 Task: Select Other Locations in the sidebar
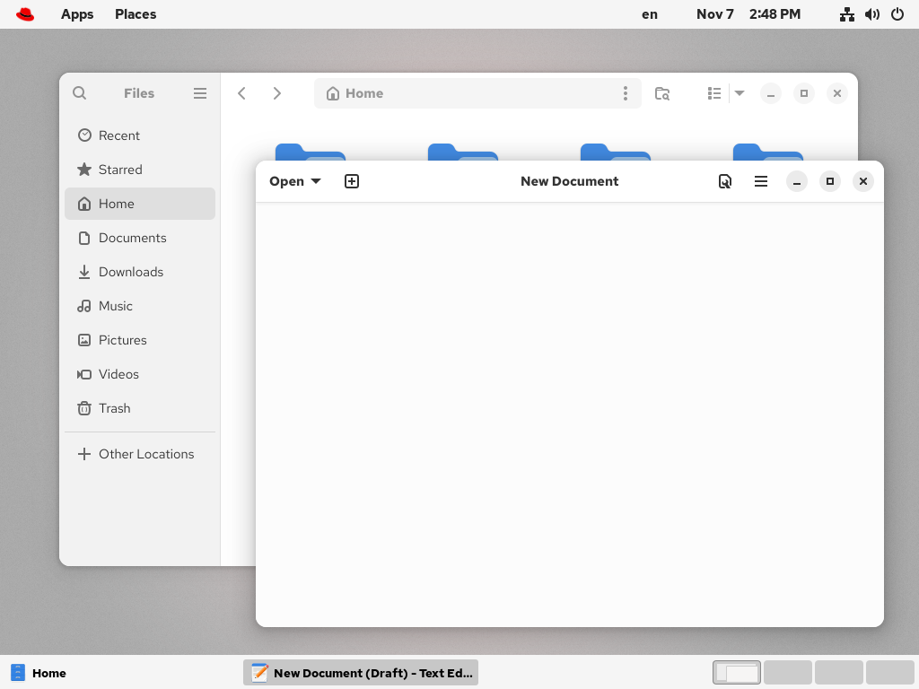[x=145, y=454]
